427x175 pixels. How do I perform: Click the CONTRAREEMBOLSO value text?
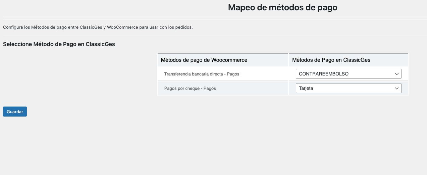click(x=323, y=74)
